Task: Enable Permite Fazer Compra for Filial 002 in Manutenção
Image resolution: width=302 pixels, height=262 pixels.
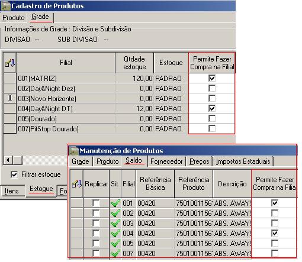Action: (x=275, y=213)
